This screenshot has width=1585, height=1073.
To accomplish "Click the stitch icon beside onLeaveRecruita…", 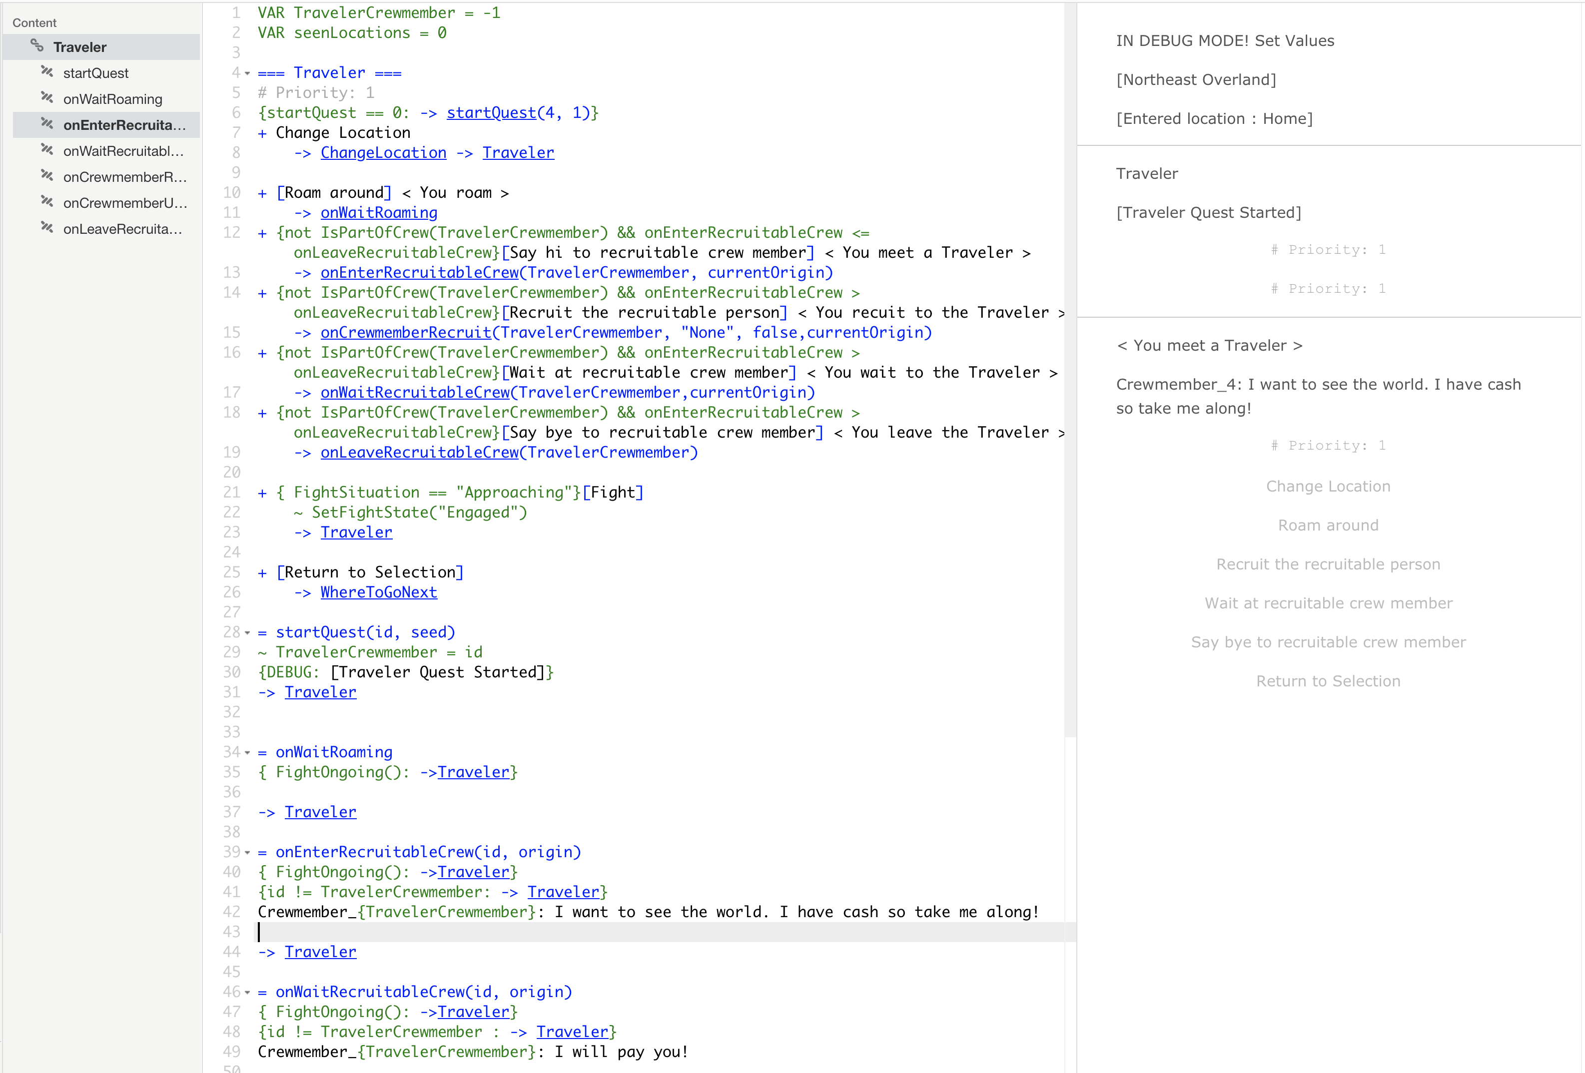I will (47, 227).
